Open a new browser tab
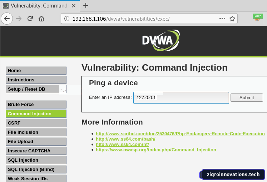 click(86, 6)
